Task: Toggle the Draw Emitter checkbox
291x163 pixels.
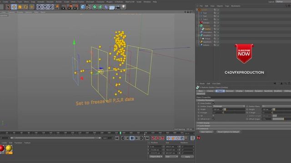Action: [x=213, y=103]
